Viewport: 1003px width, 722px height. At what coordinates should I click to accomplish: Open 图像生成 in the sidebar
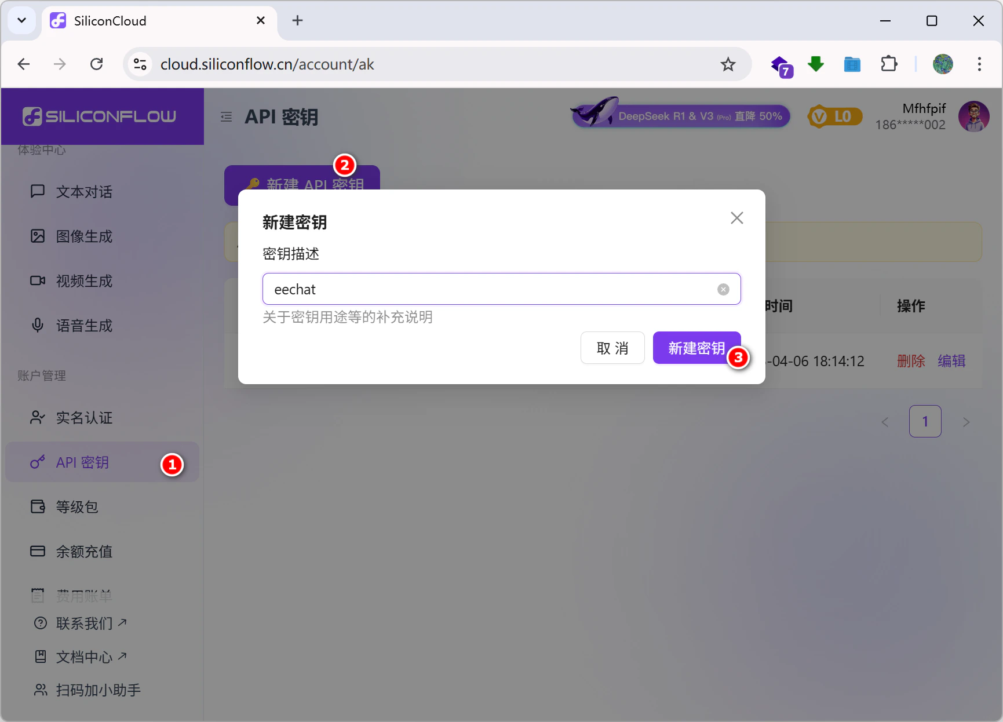pyautogui.click(x=102, y=236)
